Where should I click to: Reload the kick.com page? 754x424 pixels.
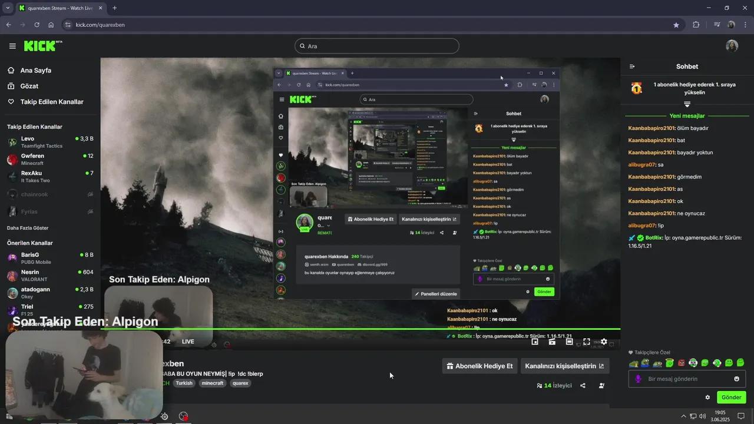click(x=37, y=25)
